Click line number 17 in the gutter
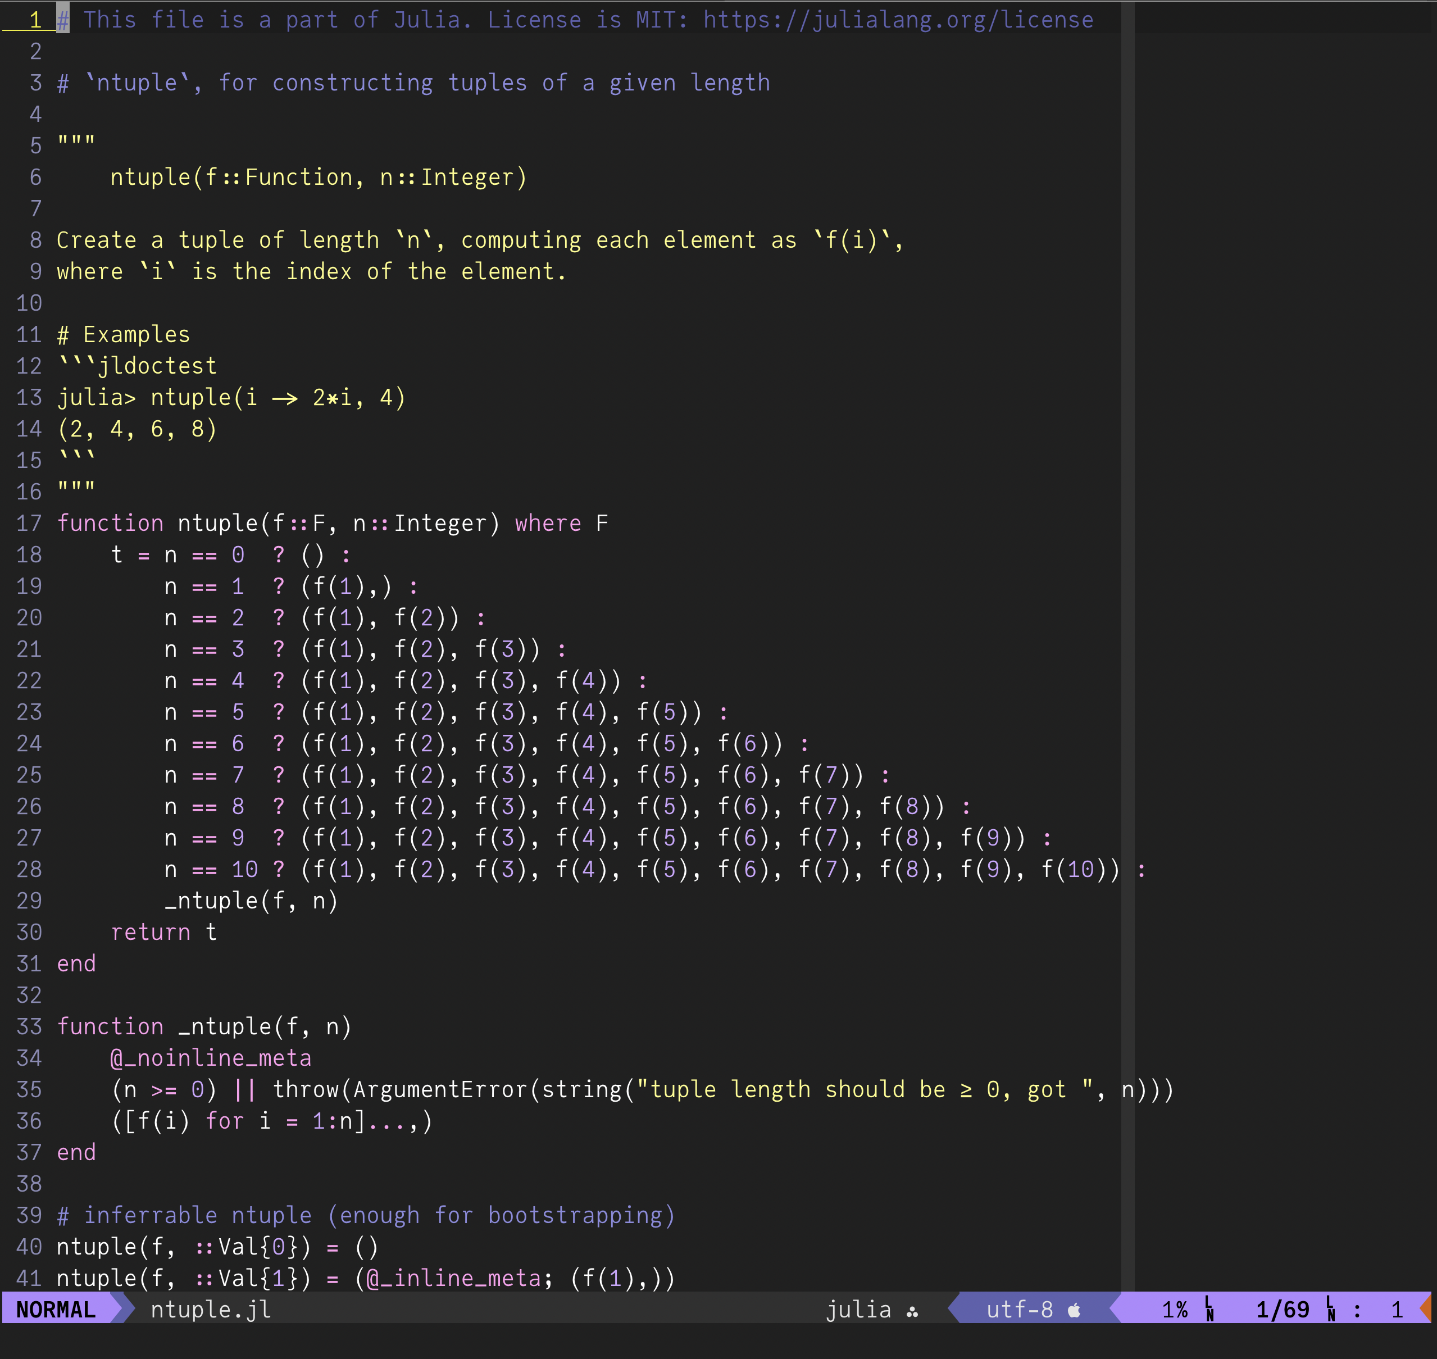1437x1359 pixels. tap(29, 523)
